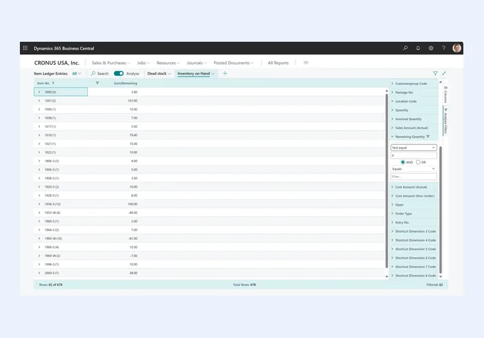Click the Search button
Viewport: 484px width, 338px height.
[x=99, y=73]
